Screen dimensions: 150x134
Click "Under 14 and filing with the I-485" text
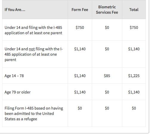pos(33,27)
